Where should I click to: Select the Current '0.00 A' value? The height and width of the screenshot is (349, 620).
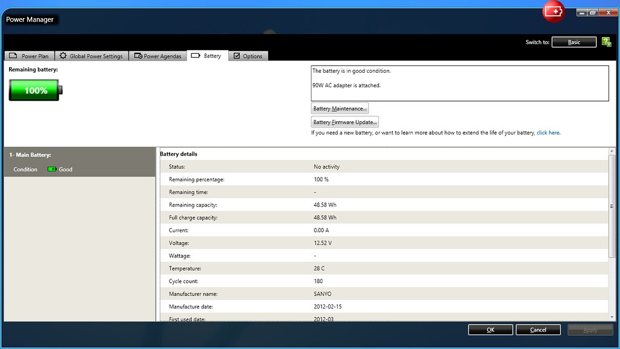pos(321,230)
